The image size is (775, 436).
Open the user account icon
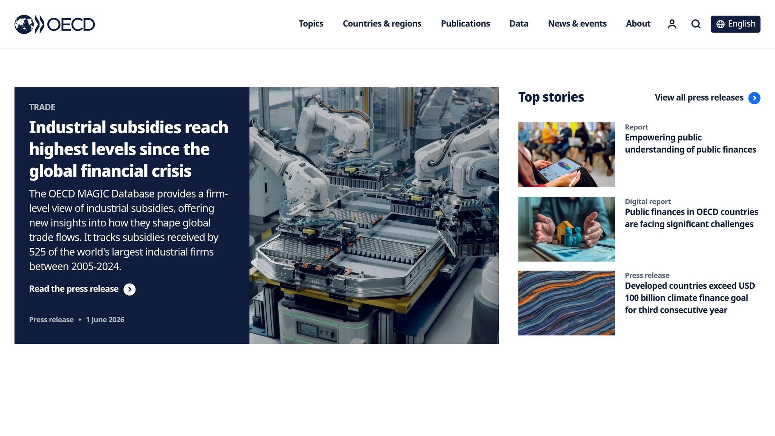672,24
